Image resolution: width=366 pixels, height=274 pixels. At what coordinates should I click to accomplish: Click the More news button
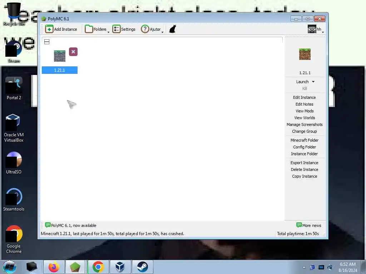[309, 225]
